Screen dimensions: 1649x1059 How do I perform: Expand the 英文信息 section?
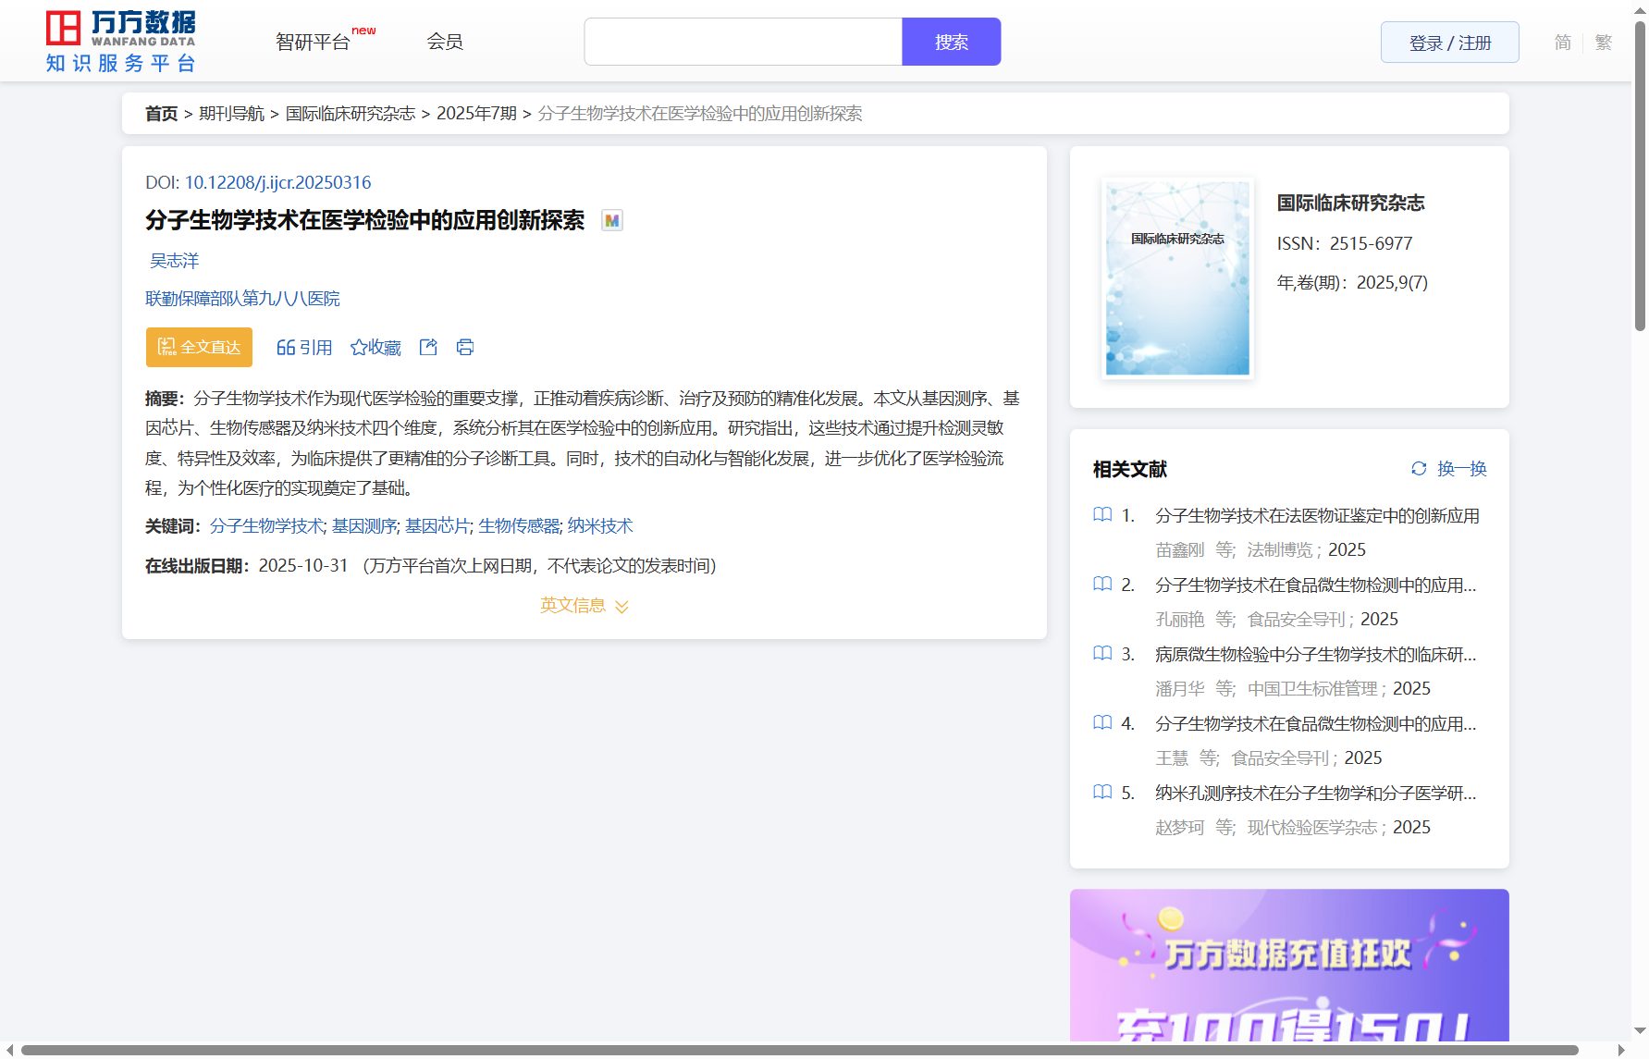click(x=584, y=606)
